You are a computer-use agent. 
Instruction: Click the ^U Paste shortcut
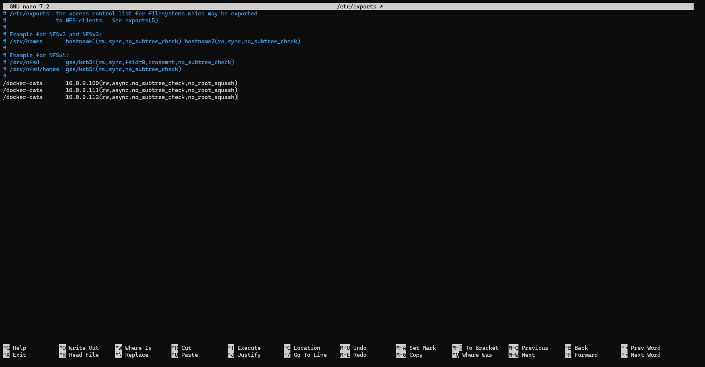coord(185,355)
